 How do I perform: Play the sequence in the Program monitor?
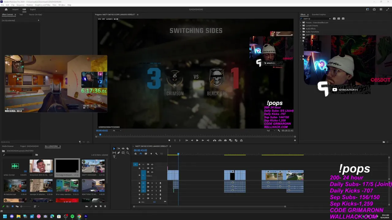(x=197, y=140)
